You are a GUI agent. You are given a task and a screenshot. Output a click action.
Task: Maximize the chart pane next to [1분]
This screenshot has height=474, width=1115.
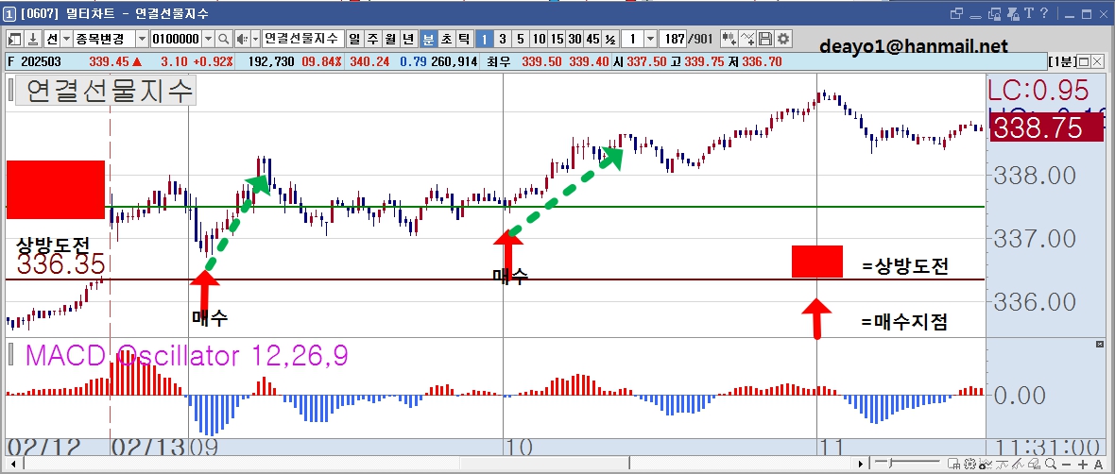1085,61
